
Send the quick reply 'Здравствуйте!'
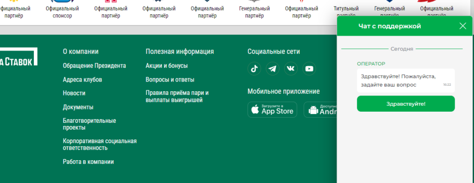click(405, 104)
